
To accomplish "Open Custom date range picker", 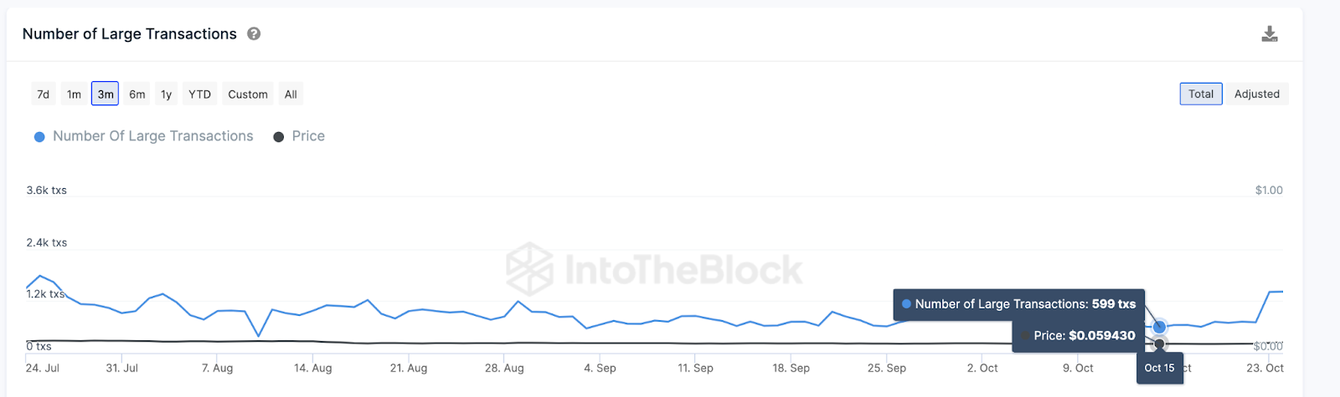I will tap(248, 94).
